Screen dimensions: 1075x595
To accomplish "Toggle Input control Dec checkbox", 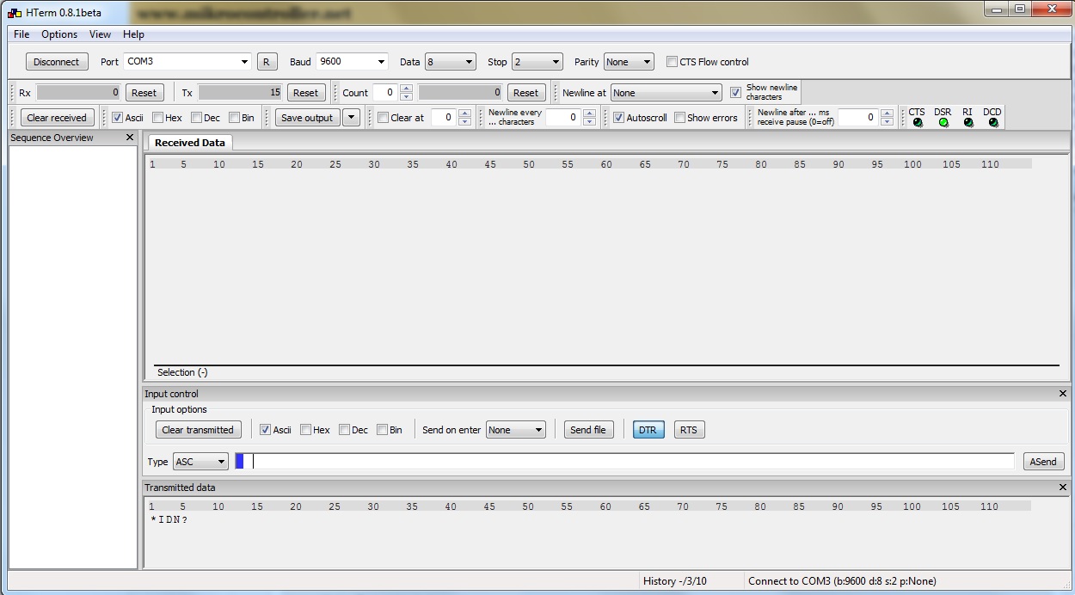I will click(x=344, y=430).
